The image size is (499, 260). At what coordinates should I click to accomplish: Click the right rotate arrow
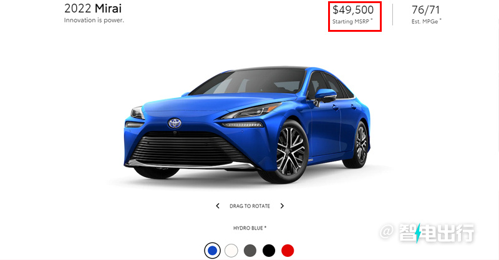tap(282, 206)
